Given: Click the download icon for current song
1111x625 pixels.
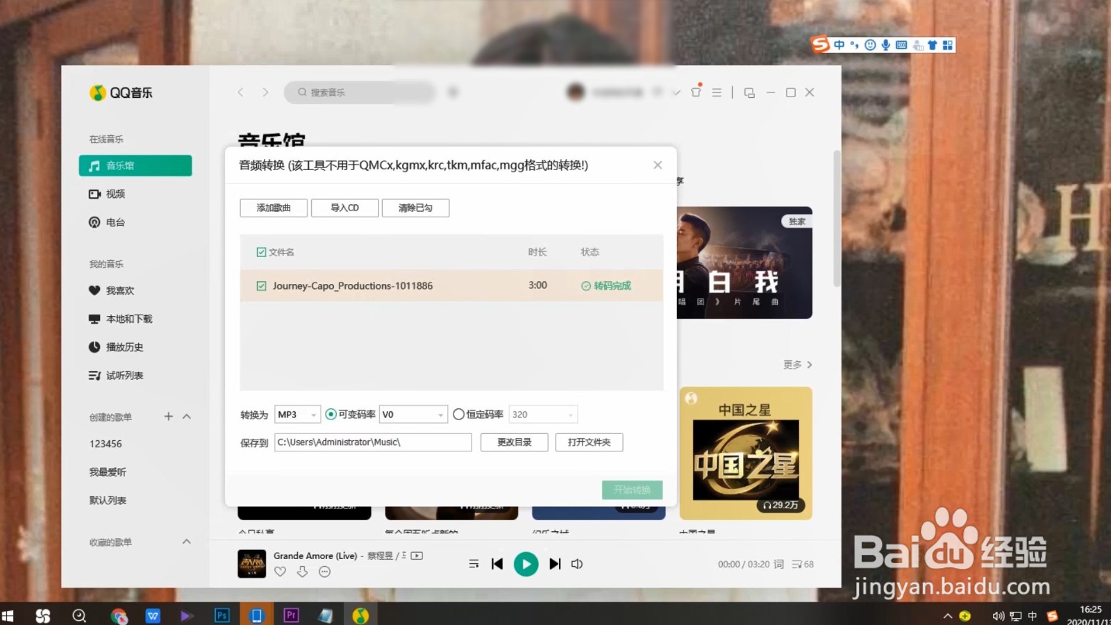Looking at the screenshot, I should click(x=302, y=571).
